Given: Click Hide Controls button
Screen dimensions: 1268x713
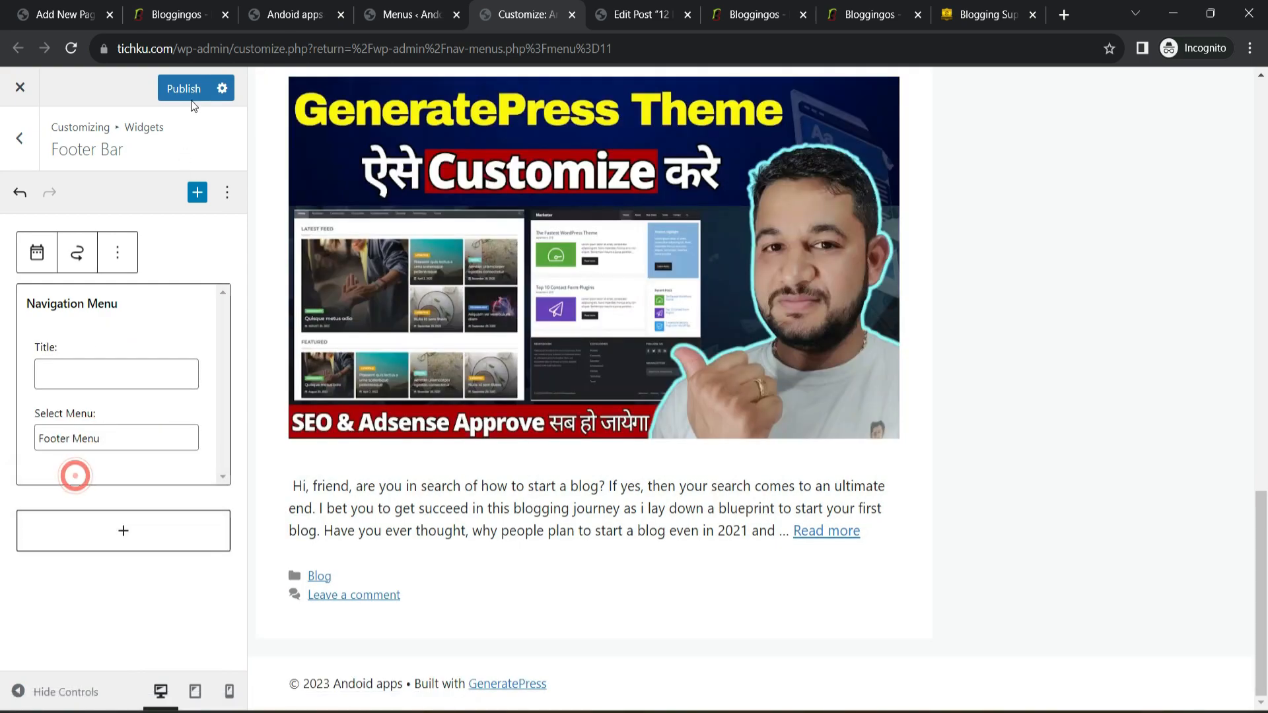Looking at the screenshot, I should (x=55, y=691).
